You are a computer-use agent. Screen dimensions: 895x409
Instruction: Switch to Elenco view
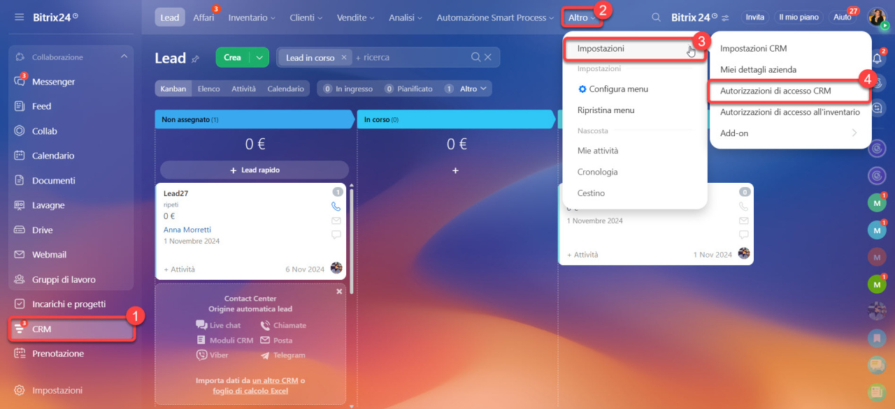(x=208, y=89)
